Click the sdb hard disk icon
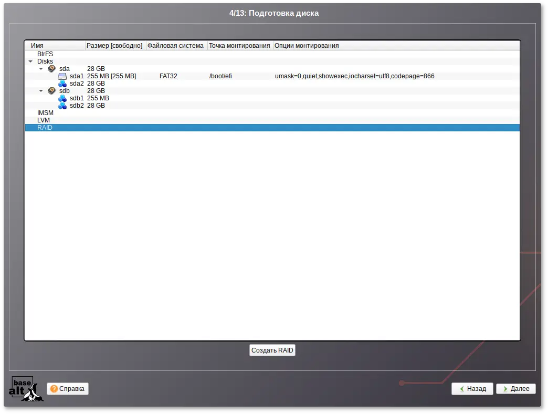 [x=51, y=90]
